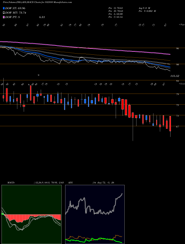Click the 'Pre C: 65.14' value
Image resolution: width=185 pixels, height=244 pixels.
click(115, 17)
